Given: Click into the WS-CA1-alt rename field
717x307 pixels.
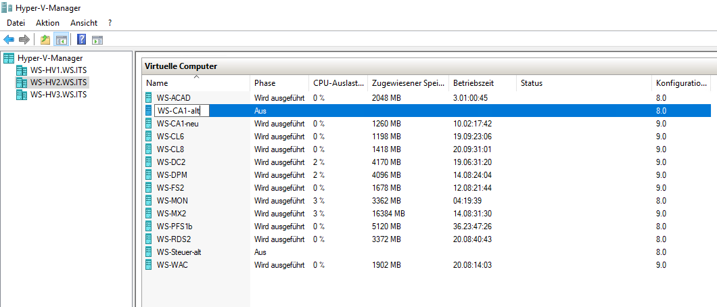Looking at the screenshot, I should (181, 110).
